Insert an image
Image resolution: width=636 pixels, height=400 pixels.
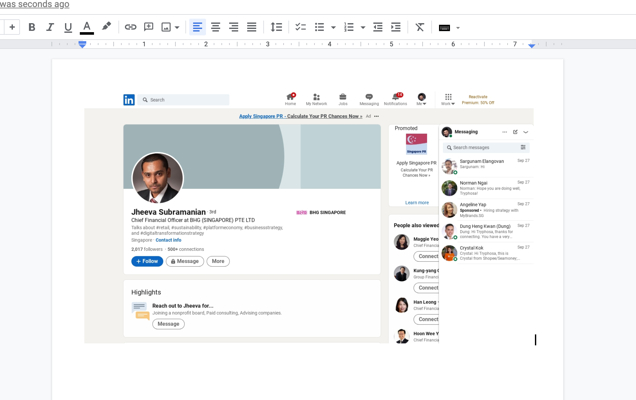pyautogui.click(x=166, y=27)
